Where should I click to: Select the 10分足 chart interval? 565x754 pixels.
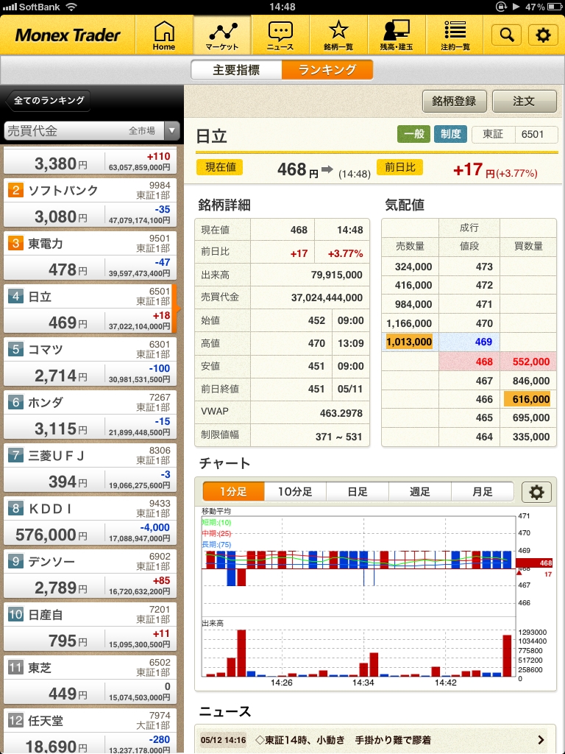click(x=295, y=492)
